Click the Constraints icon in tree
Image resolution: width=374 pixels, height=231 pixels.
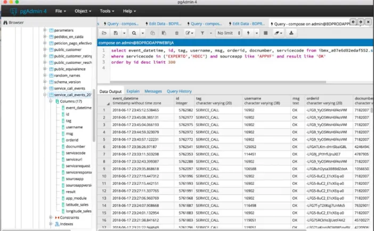point(57,217)
